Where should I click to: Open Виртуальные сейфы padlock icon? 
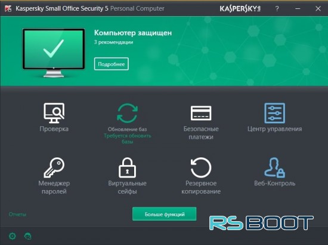point(127,168)
